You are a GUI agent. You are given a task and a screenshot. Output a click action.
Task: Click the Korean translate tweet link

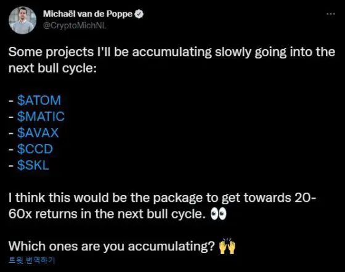[31, 260]
